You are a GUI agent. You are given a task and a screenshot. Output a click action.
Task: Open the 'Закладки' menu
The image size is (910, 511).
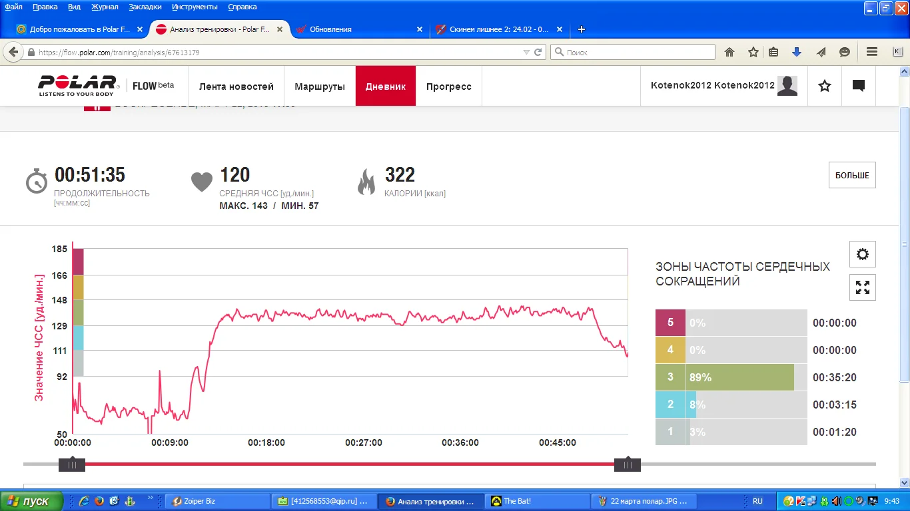coord(145,7)
